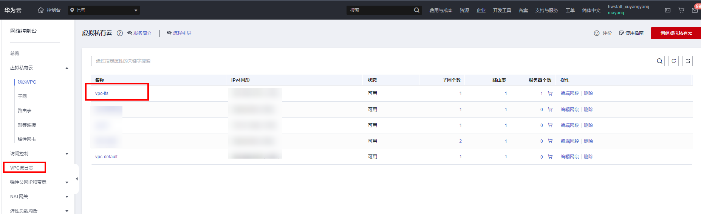701x214 pixels.
Task: Click 编辑网段 for vpc-default row
Action: pyautogui.click(x=569, y=157)
